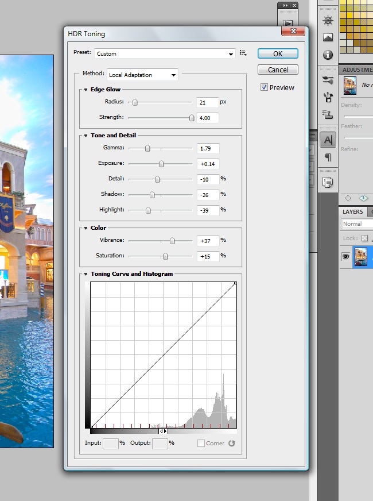Cancel the HDR Toning dialog
Screen dimensions: 373x501
278,70
